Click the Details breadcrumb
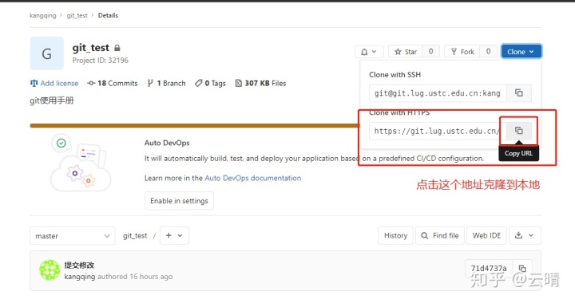 108,15
